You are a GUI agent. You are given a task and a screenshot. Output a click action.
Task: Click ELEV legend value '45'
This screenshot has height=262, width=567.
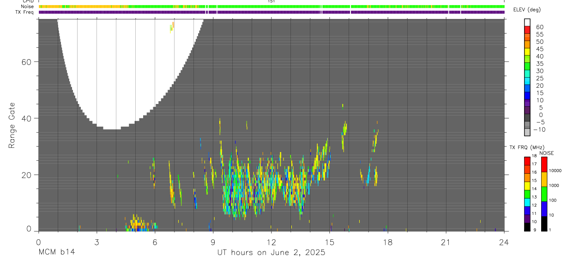point(539,49)
